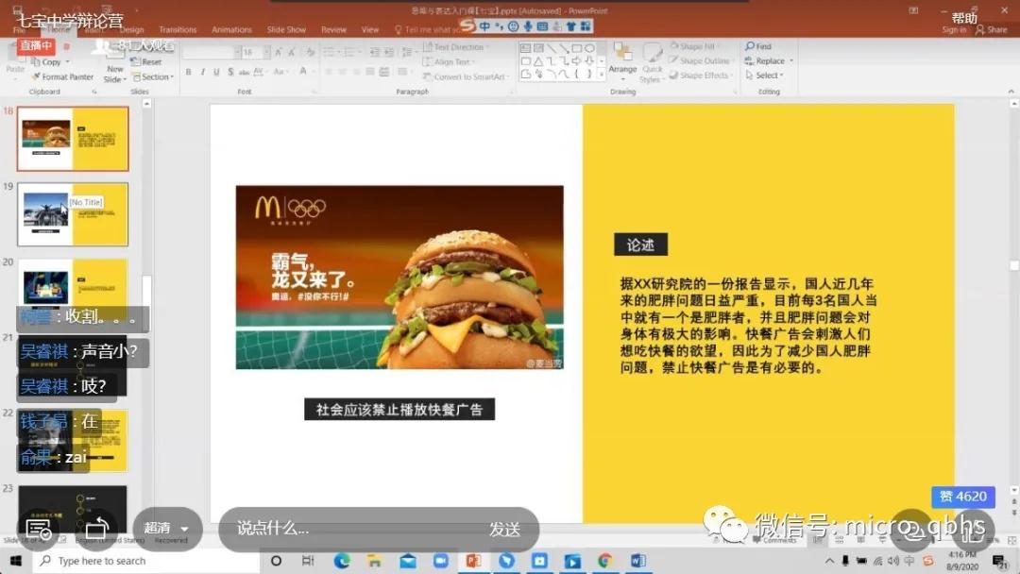This screenshot has height=574, width=1020.
Task: Click the Sogou IME skin shirt icon
Action: [x=571, y=26]
